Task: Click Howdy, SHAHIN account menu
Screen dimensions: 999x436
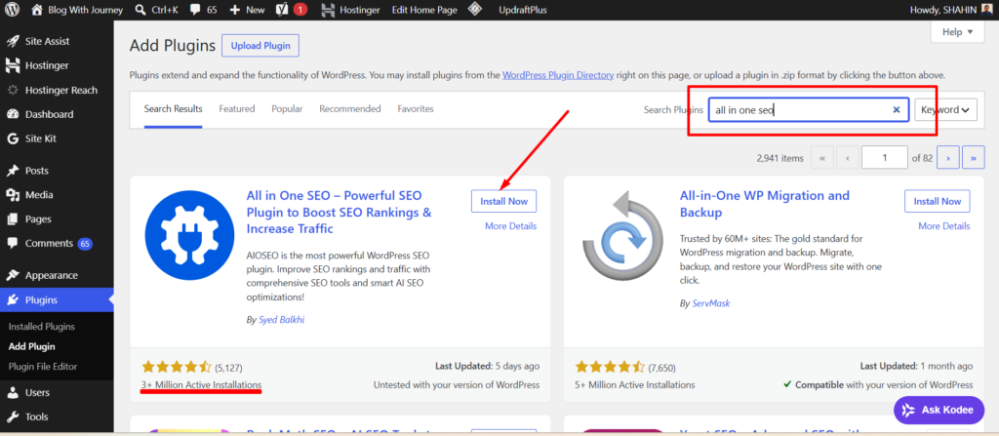Action: (952, 10)
